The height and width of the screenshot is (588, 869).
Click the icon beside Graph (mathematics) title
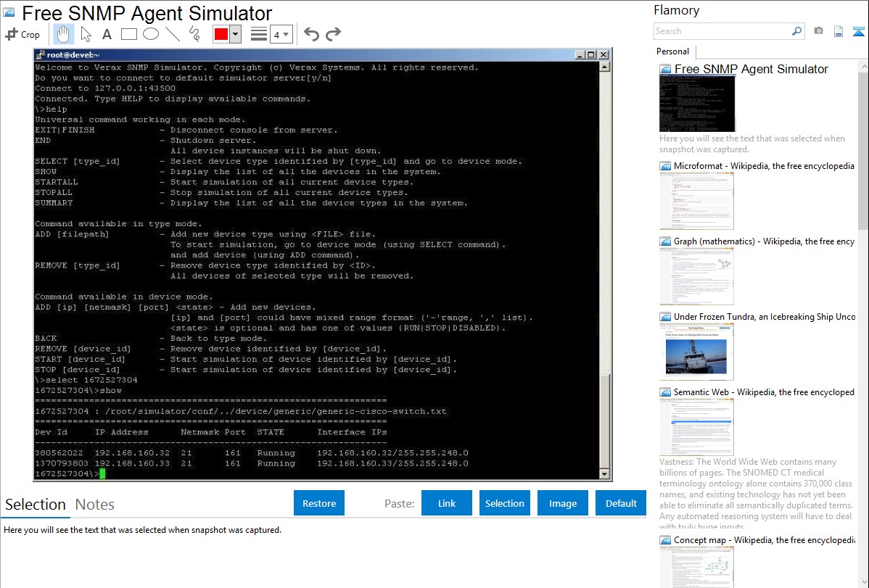pos(665,241)
